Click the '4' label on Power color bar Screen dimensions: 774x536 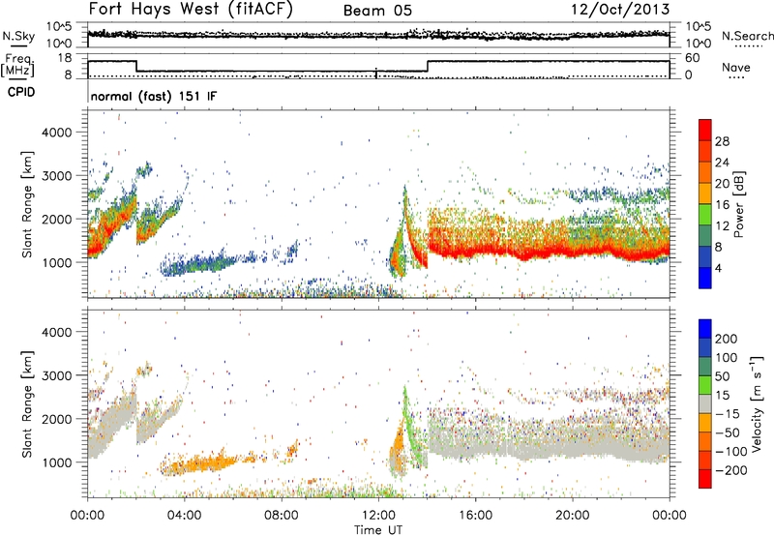[x=719, y=268]
